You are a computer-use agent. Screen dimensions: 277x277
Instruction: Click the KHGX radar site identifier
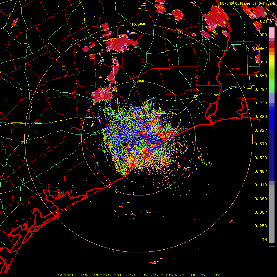[x=171, y=275]
